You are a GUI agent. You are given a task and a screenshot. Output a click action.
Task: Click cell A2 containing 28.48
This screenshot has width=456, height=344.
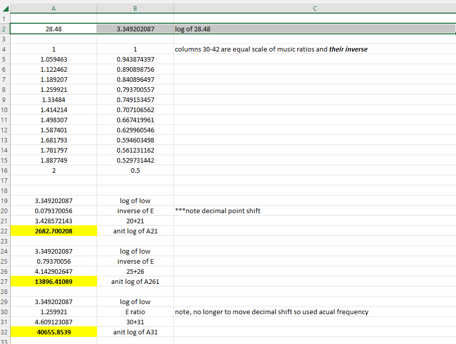54,29
